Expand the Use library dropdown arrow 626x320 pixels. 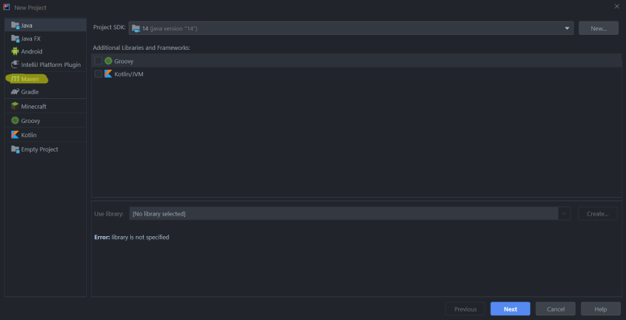[564, 214]
